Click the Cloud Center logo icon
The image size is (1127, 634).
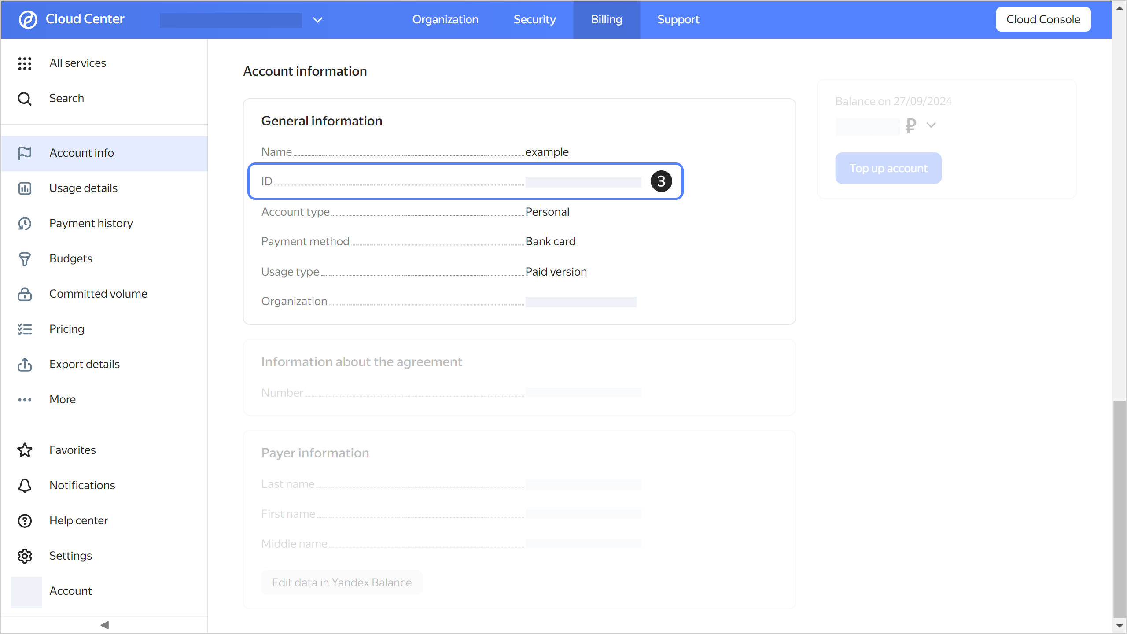click(28, 19)
